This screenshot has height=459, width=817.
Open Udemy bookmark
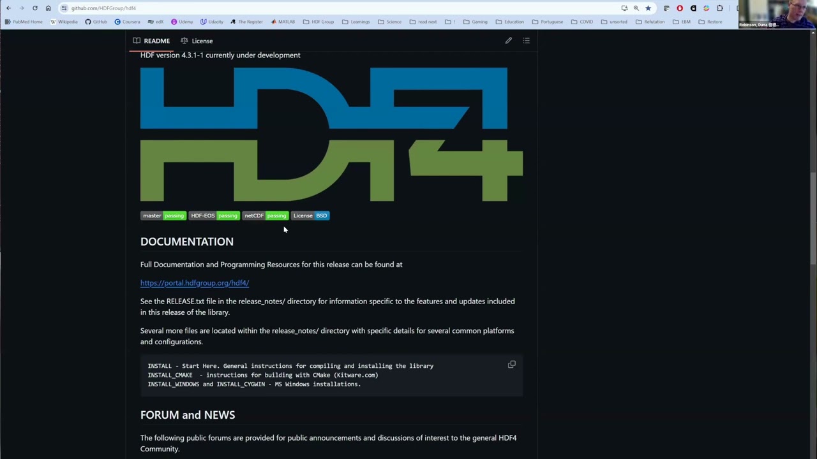click(x=182, y=22)
